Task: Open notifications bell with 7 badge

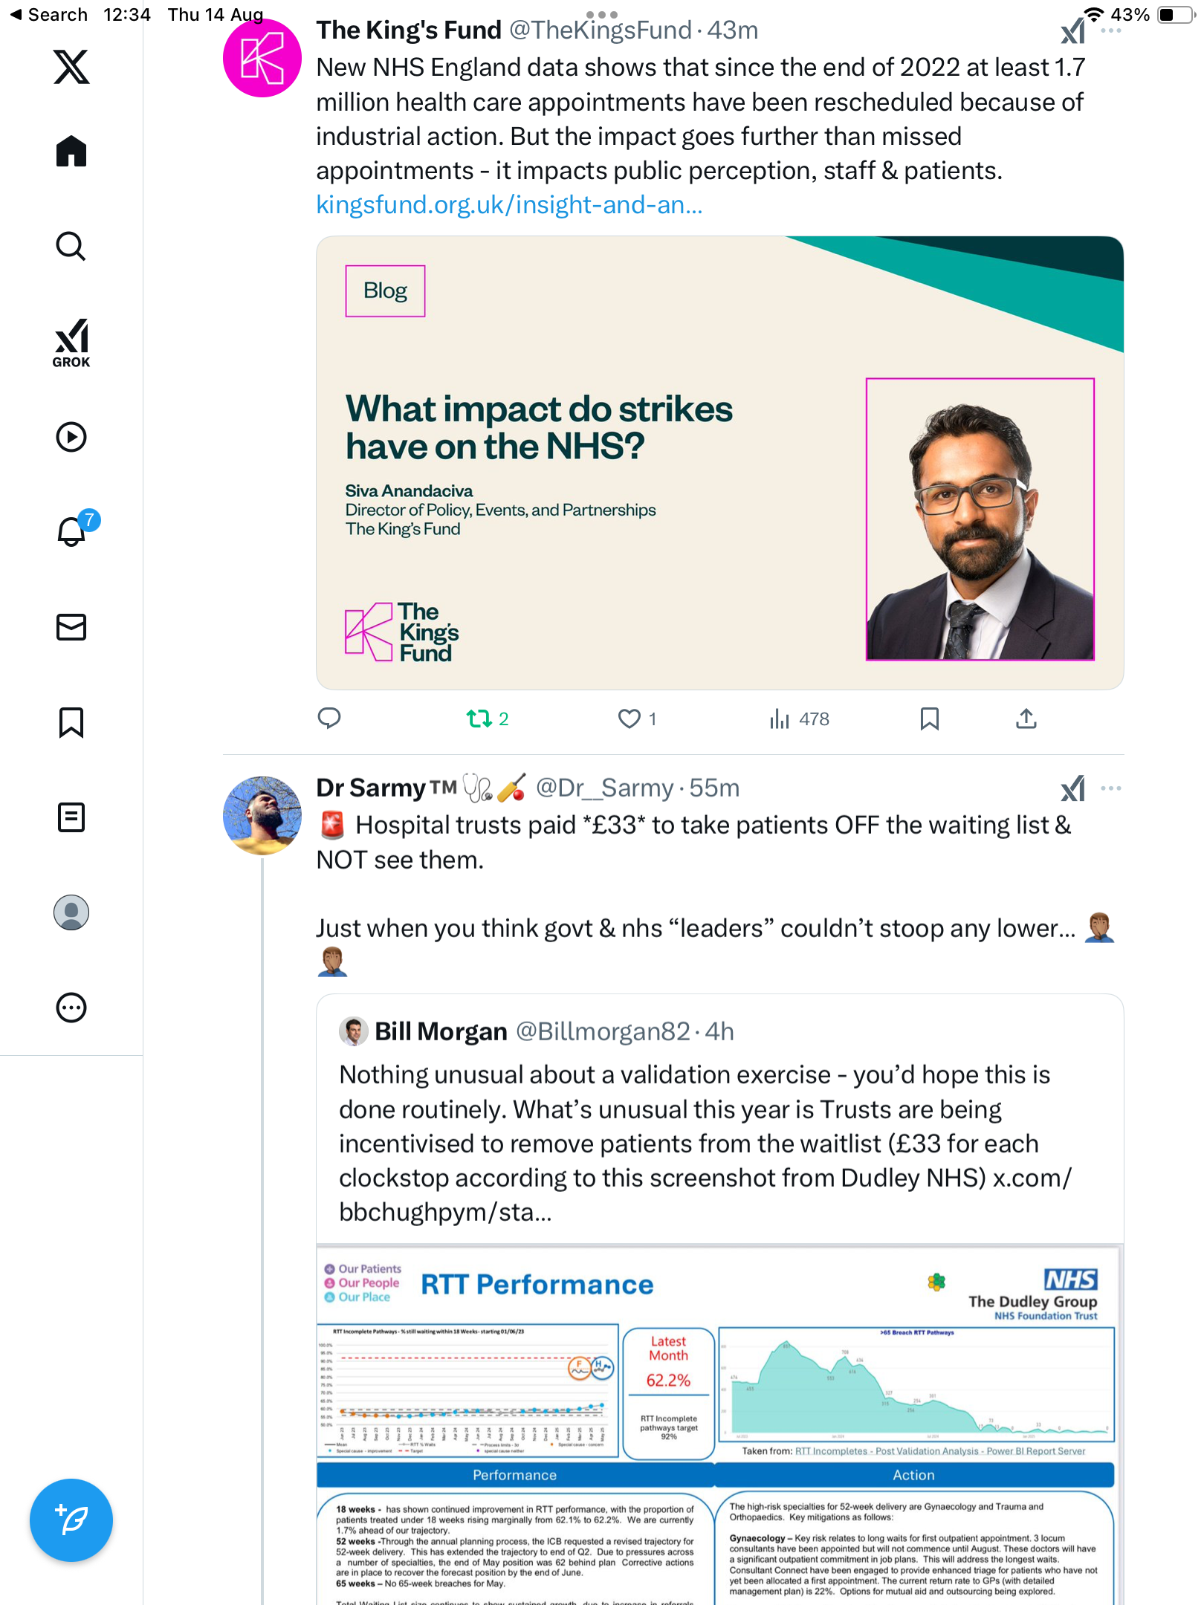Action: [x=72, y=531]
